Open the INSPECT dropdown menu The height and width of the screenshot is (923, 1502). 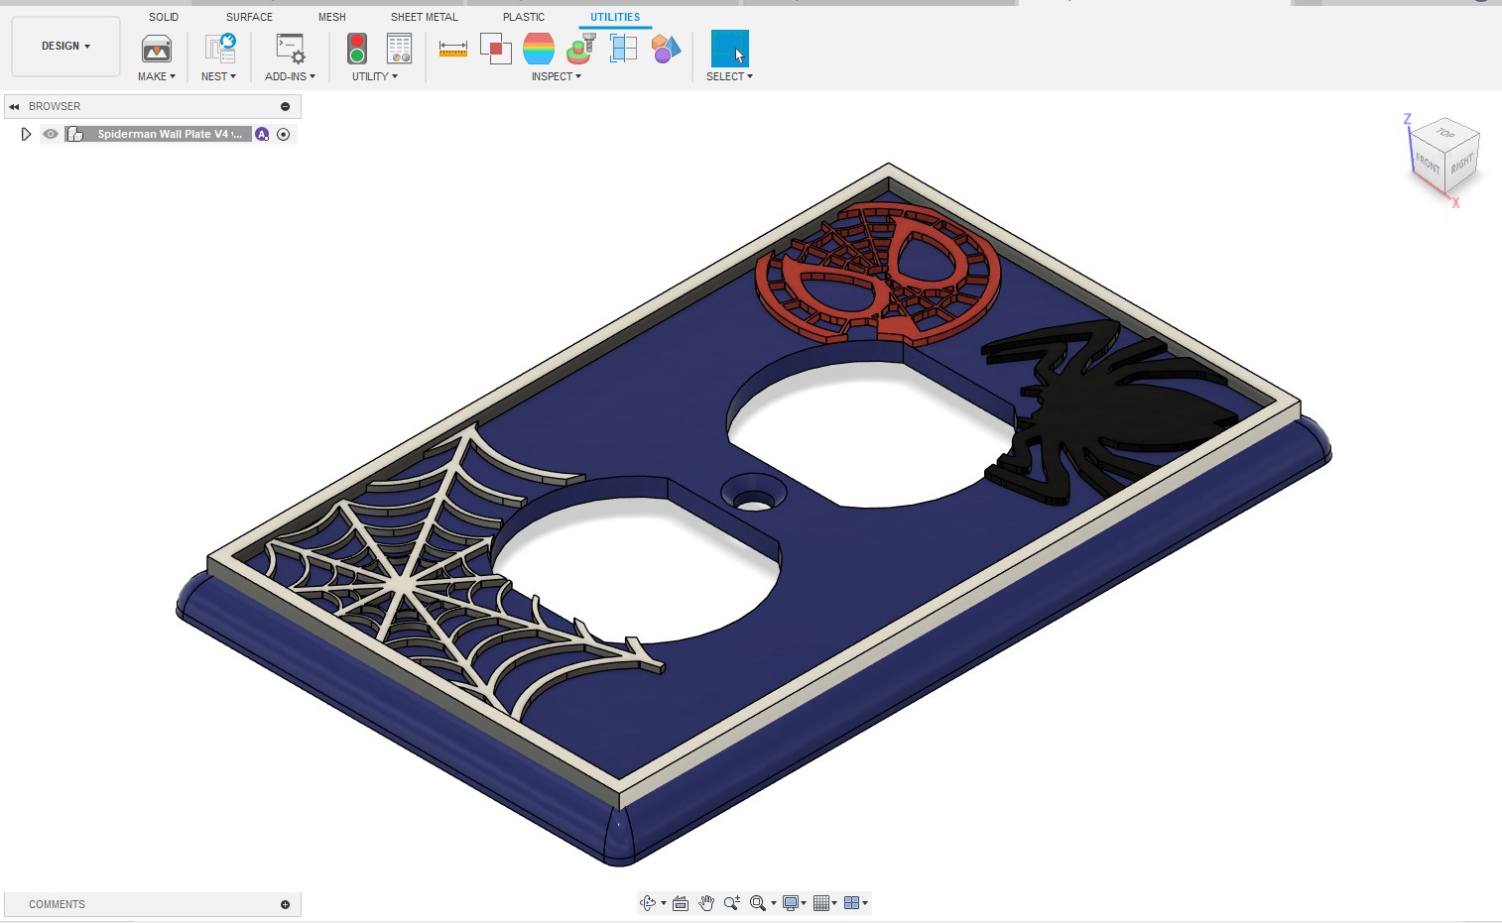click(557, 76)
